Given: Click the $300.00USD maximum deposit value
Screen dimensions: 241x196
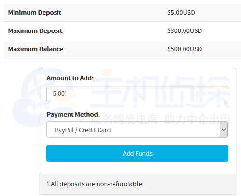Looking at the screenshot, I should [x=184, y=31].
